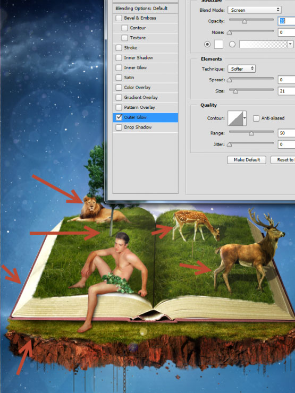This screenshot has height=393, width=295.
Task: Click the Spread slider handle
Action: pyautogui.click(x=229, y=80)
